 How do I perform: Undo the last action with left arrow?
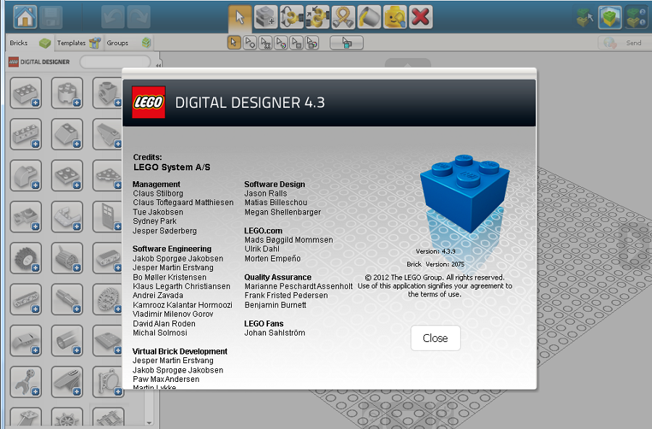pyautogui.click(x=113, y=17)
